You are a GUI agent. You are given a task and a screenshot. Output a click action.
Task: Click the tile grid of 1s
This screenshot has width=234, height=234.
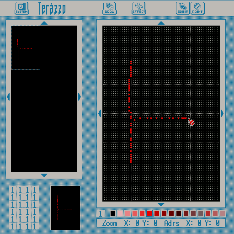(24, 207)
